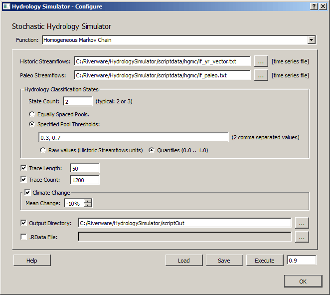Increase Mean Change with up arrow
The height and width of the screenshot is (295, 330).
[x=88, y=201]
